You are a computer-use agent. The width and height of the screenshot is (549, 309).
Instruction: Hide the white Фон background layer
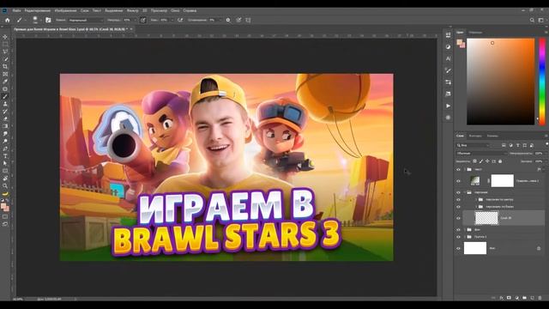pyautogui.click(x=458, y=248)
